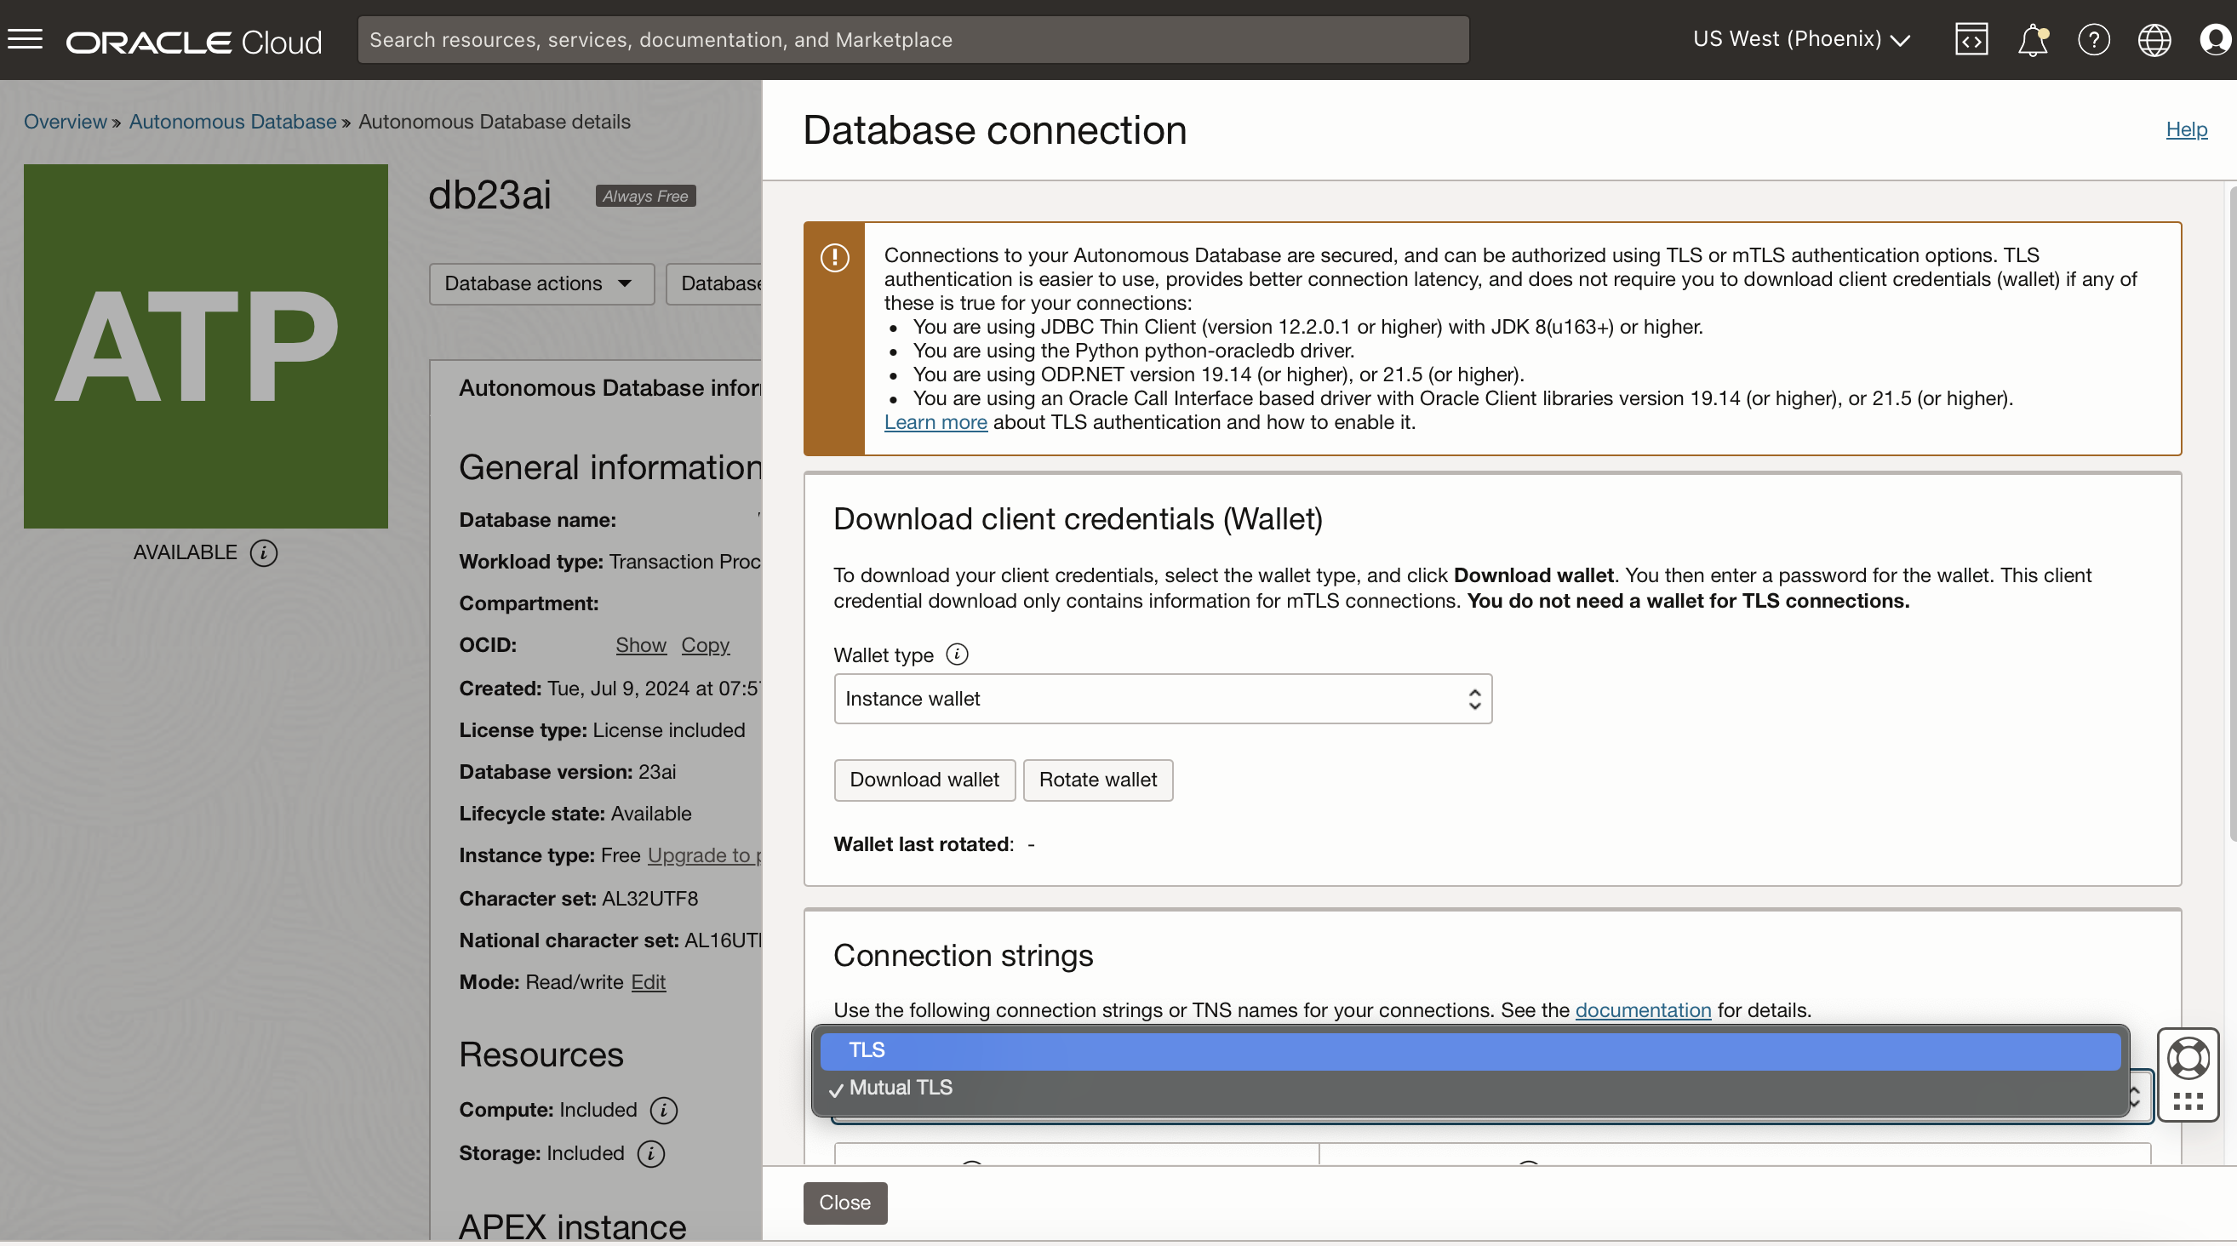Click the AVAILABLE status label
The image size is (2237, 1246).
click(185, 553)
